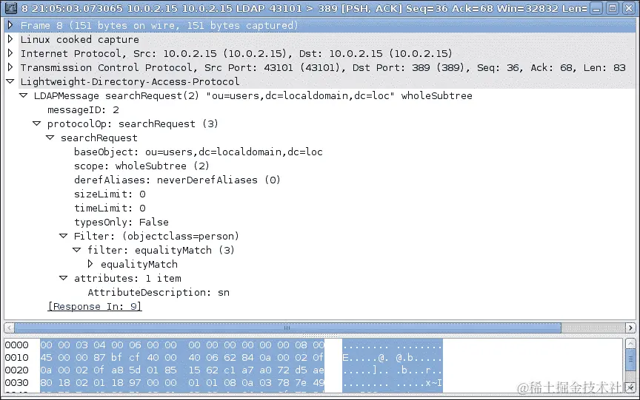Collapse the filter: equalityMatch (3) node
Screen dimensions: 640x400
point(77,250)
